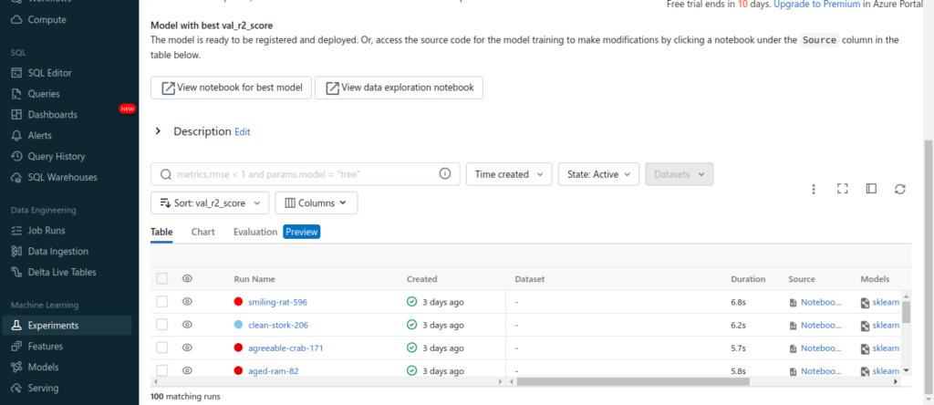Open the Time created dropdown
This screenshot has height=405, width=934.
pos(509,174)
